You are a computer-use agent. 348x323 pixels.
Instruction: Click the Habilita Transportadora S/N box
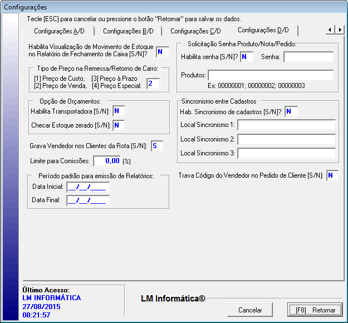(119, 111)
